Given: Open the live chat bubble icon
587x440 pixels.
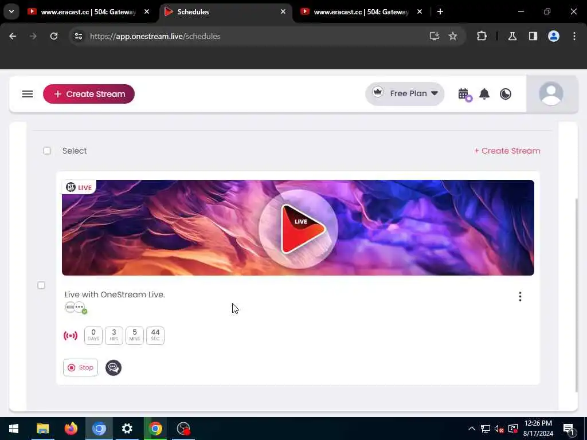Looking at the screenshot, I should pyautogui.click(x=114, y=368).
